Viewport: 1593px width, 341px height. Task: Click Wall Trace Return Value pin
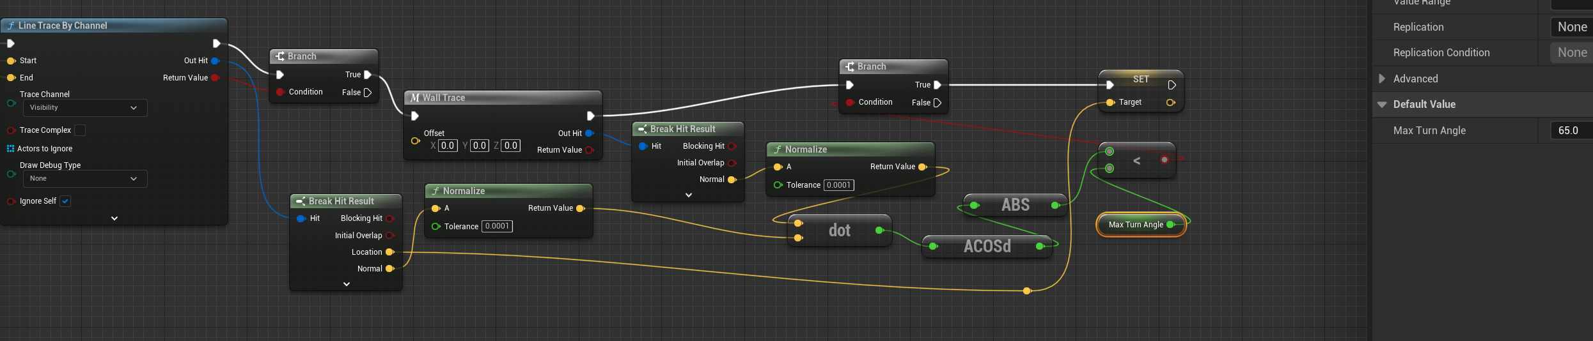[x=590, y=150]
